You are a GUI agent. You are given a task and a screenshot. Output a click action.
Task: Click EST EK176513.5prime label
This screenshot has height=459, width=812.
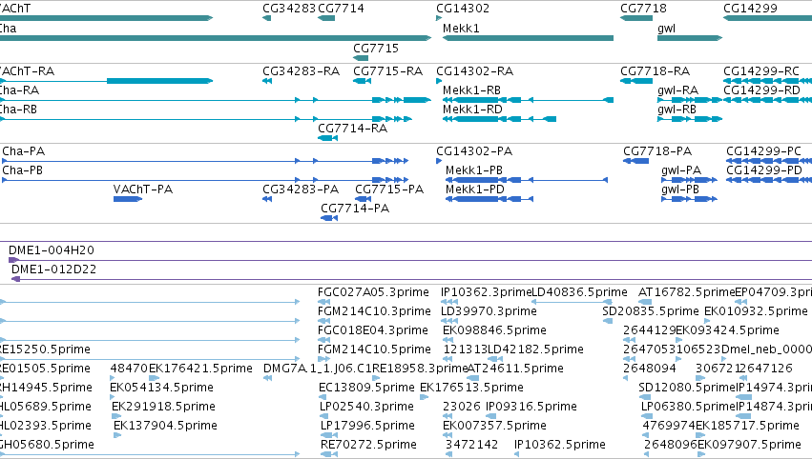click(x=471, y=389)
